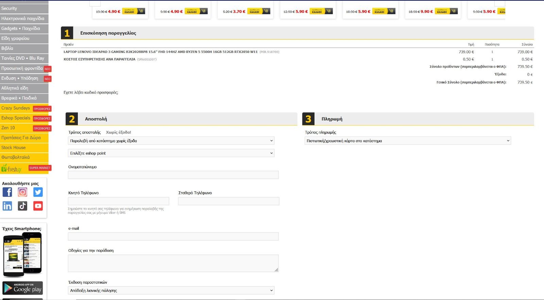Open Ταινίες DVD • Blu Ray category

[24, 58]
